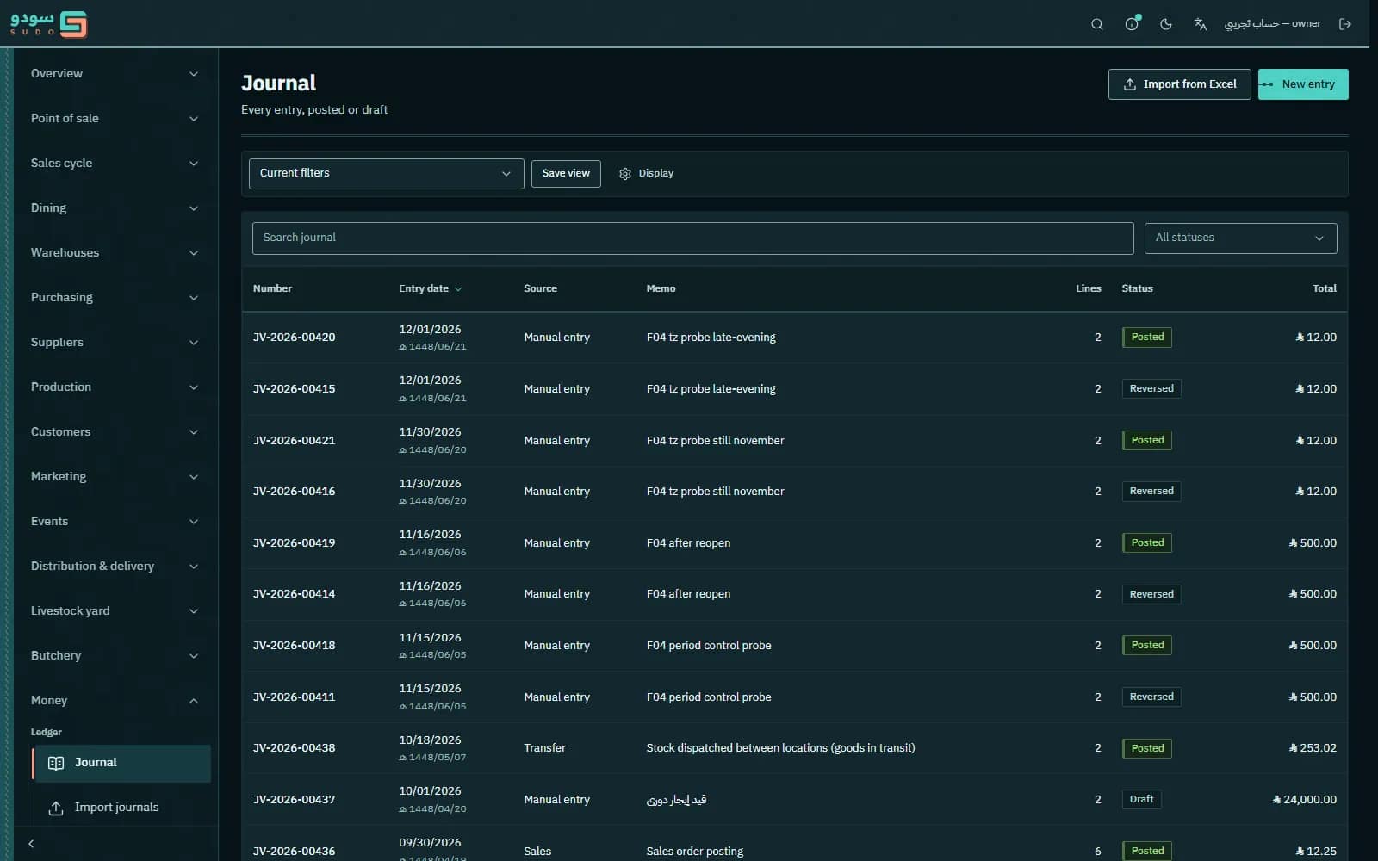Open the Purchasing menu
This screenshot has height=861, width=1378.
pos(114,298)
